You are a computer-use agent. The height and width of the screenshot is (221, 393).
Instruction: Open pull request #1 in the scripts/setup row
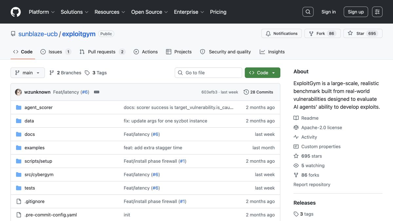[182, 161]
